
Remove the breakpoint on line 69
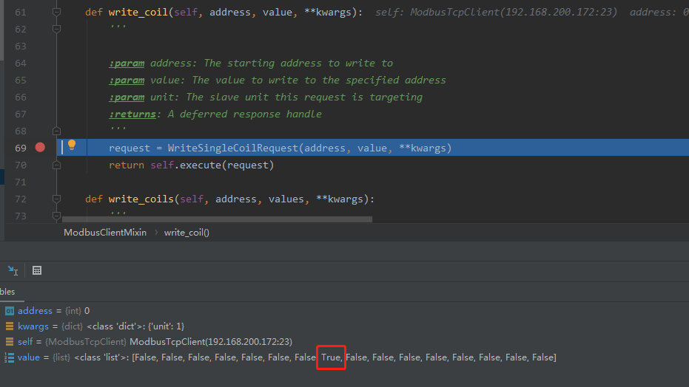40,148
